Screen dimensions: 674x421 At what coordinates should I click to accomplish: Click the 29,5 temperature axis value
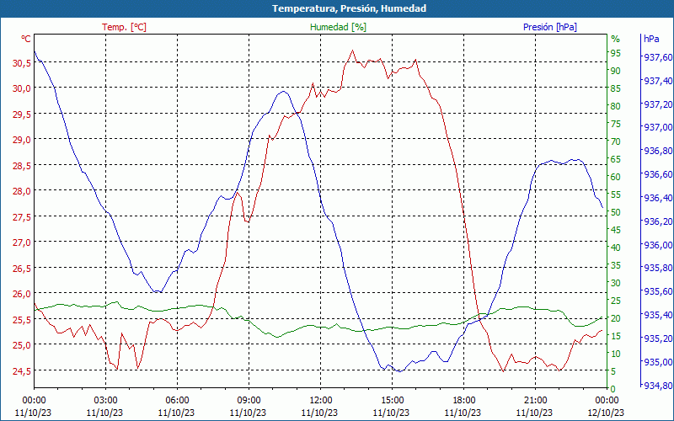(22, 114)
